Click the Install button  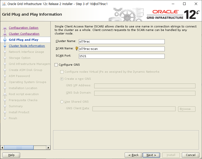171,155
